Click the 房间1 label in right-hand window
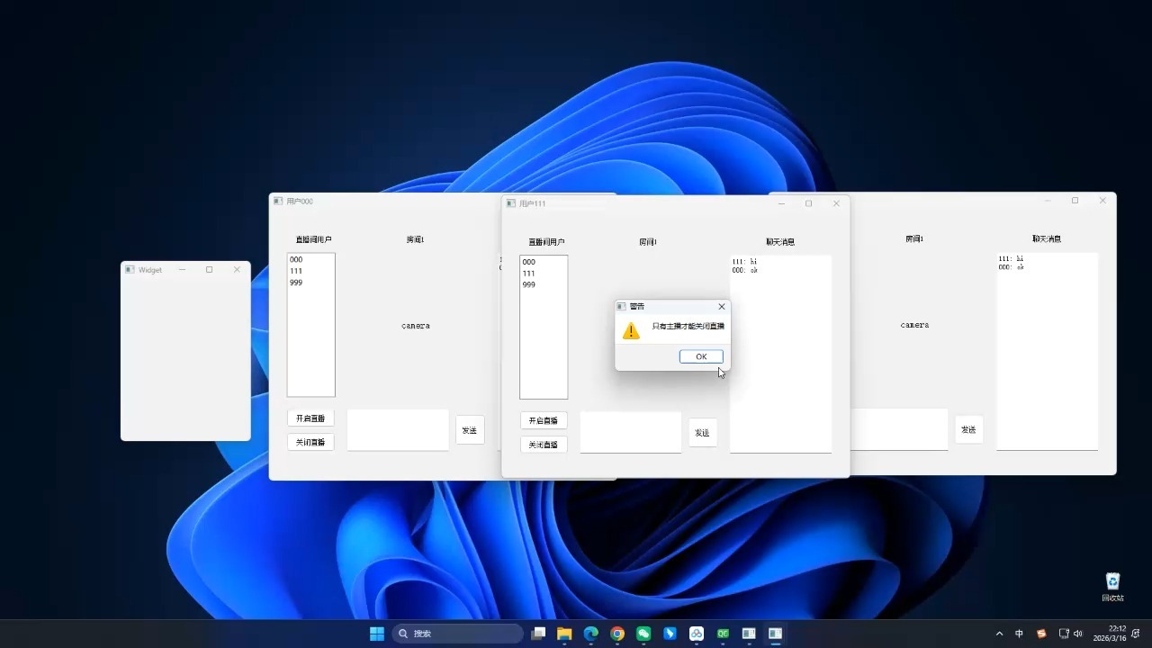Viewport: 1152px width, 648px height. click(x=914, y=238)
